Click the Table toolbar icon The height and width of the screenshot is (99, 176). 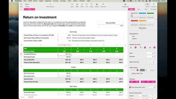(77, 4)
